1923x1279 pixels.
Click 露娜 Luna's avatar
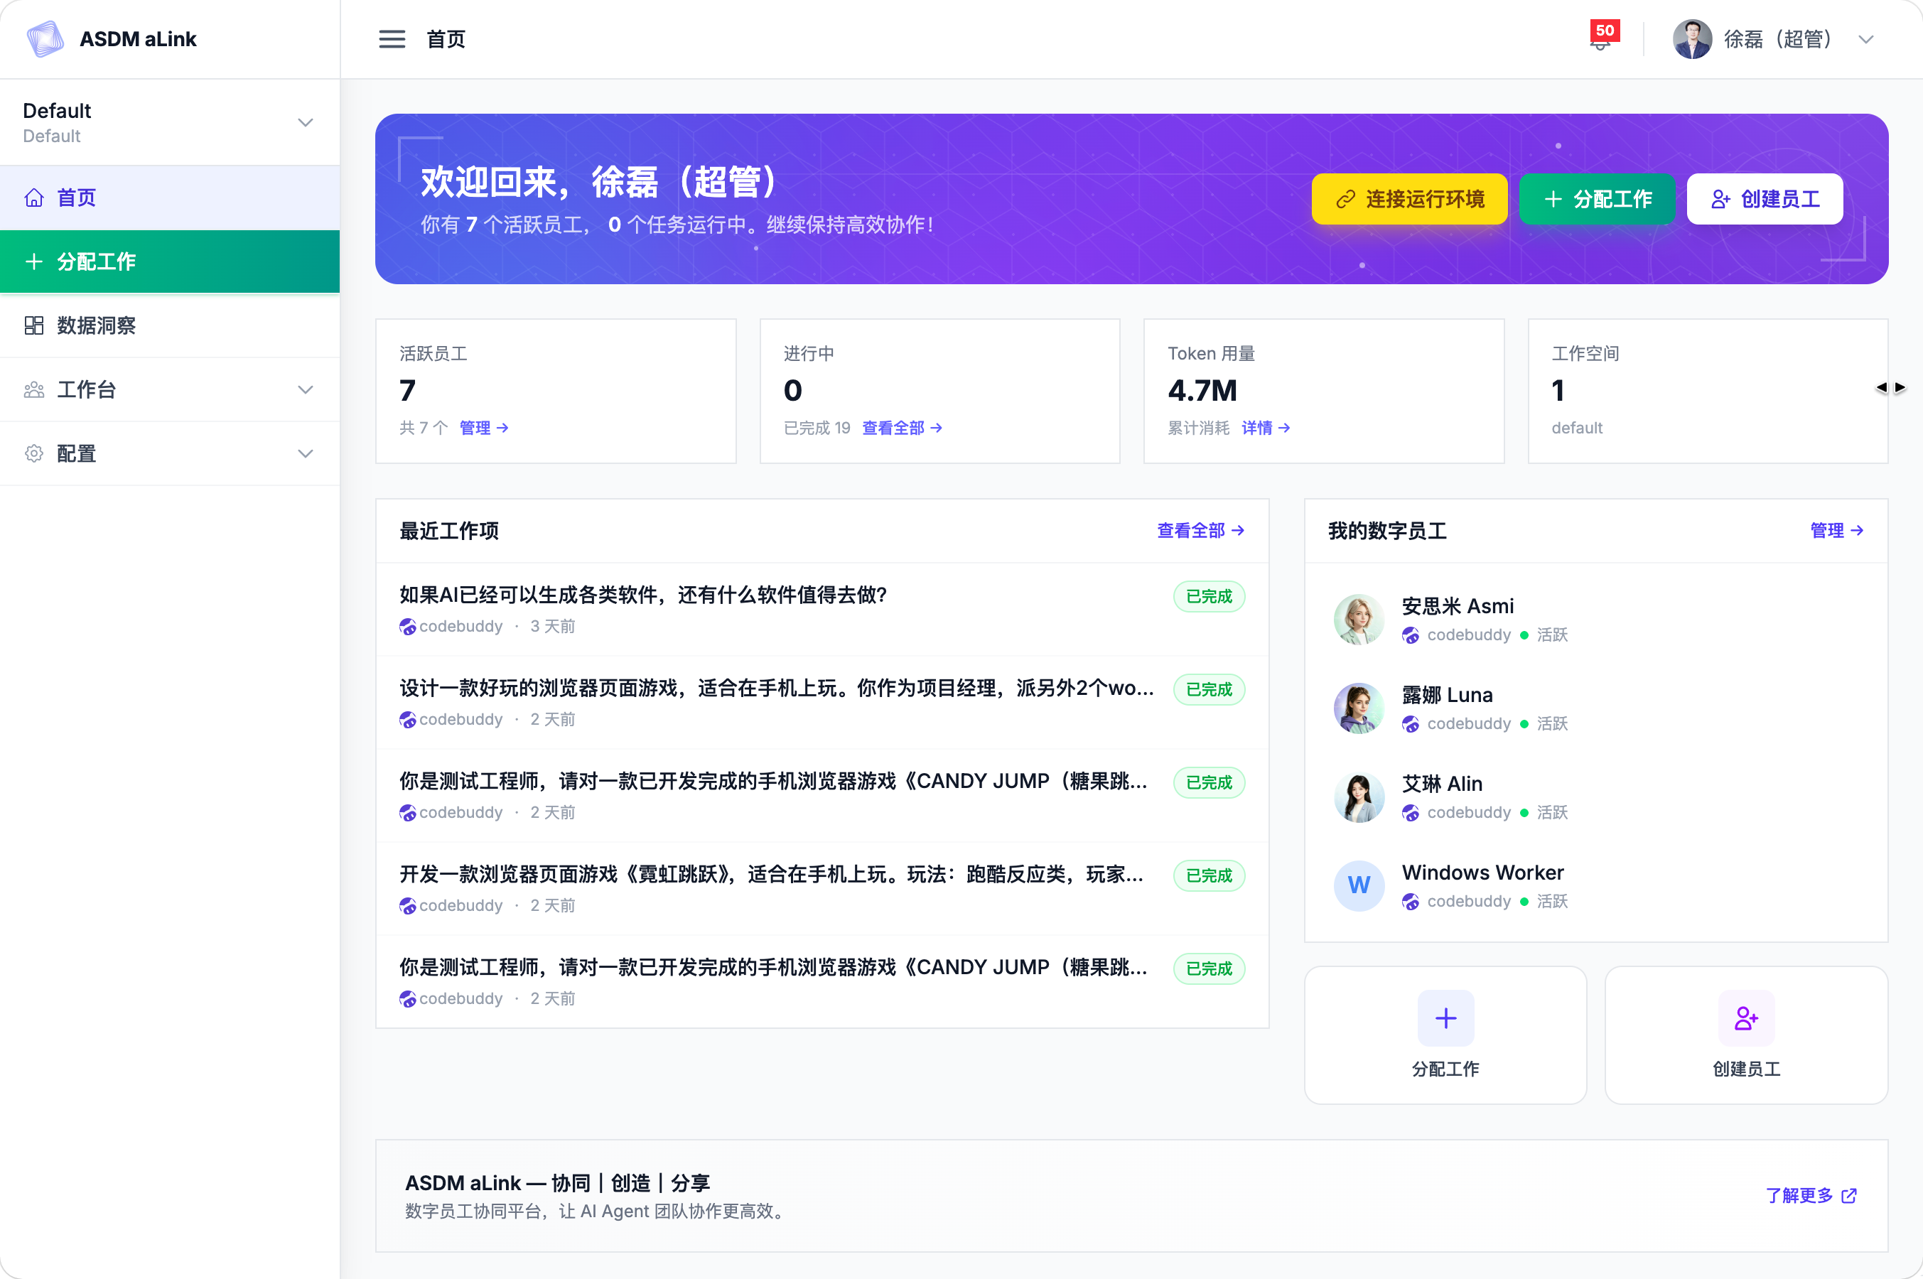1359,708
